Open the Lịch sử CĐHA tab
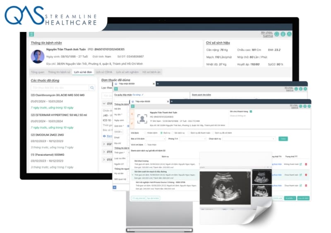Screen dimensions: 331x233 104,72
